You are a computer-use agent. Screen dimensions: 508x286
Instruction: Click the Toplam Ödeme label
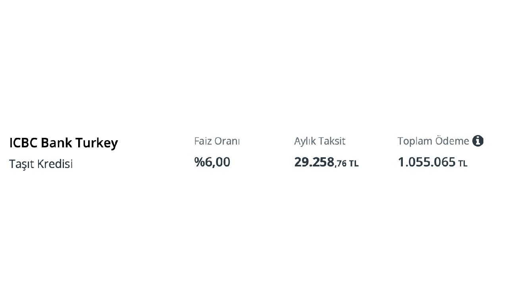(433, 141)
